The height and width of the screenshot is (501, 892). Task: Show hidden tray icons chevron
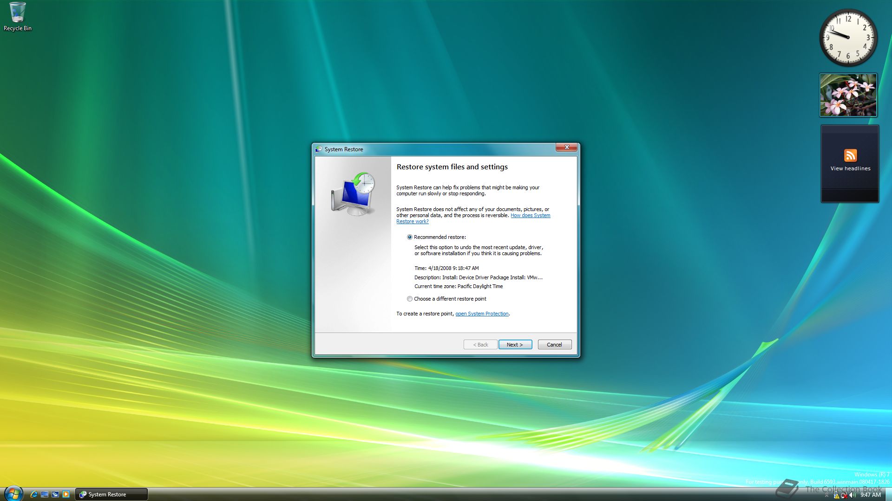point(826,495)
